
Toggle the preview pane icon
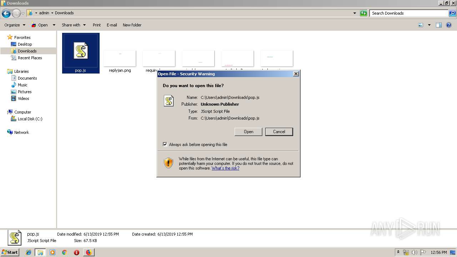click(x=439, y=25)
